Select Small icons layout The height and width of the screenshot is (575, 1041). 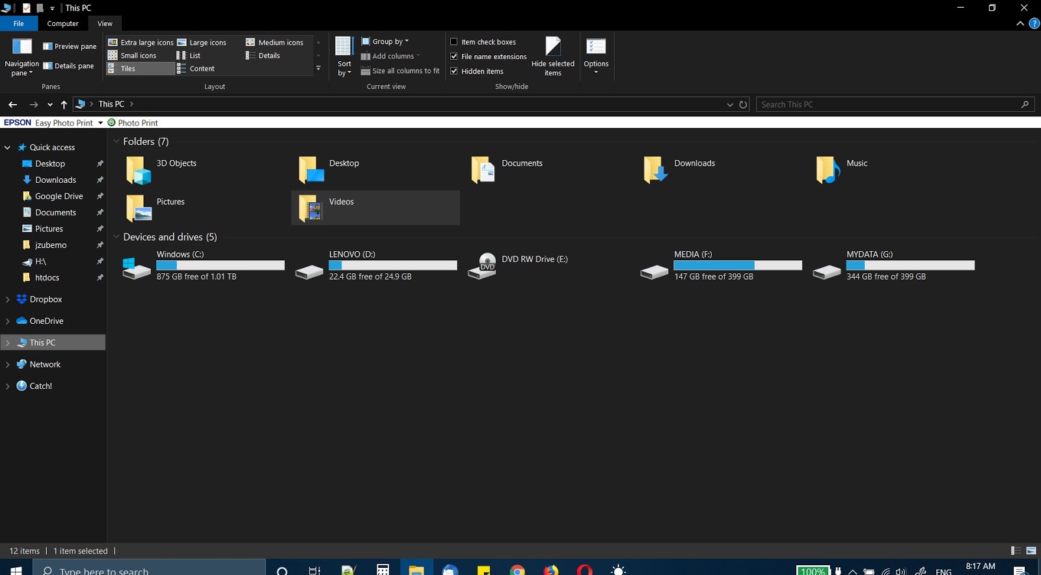coord(132,55)
